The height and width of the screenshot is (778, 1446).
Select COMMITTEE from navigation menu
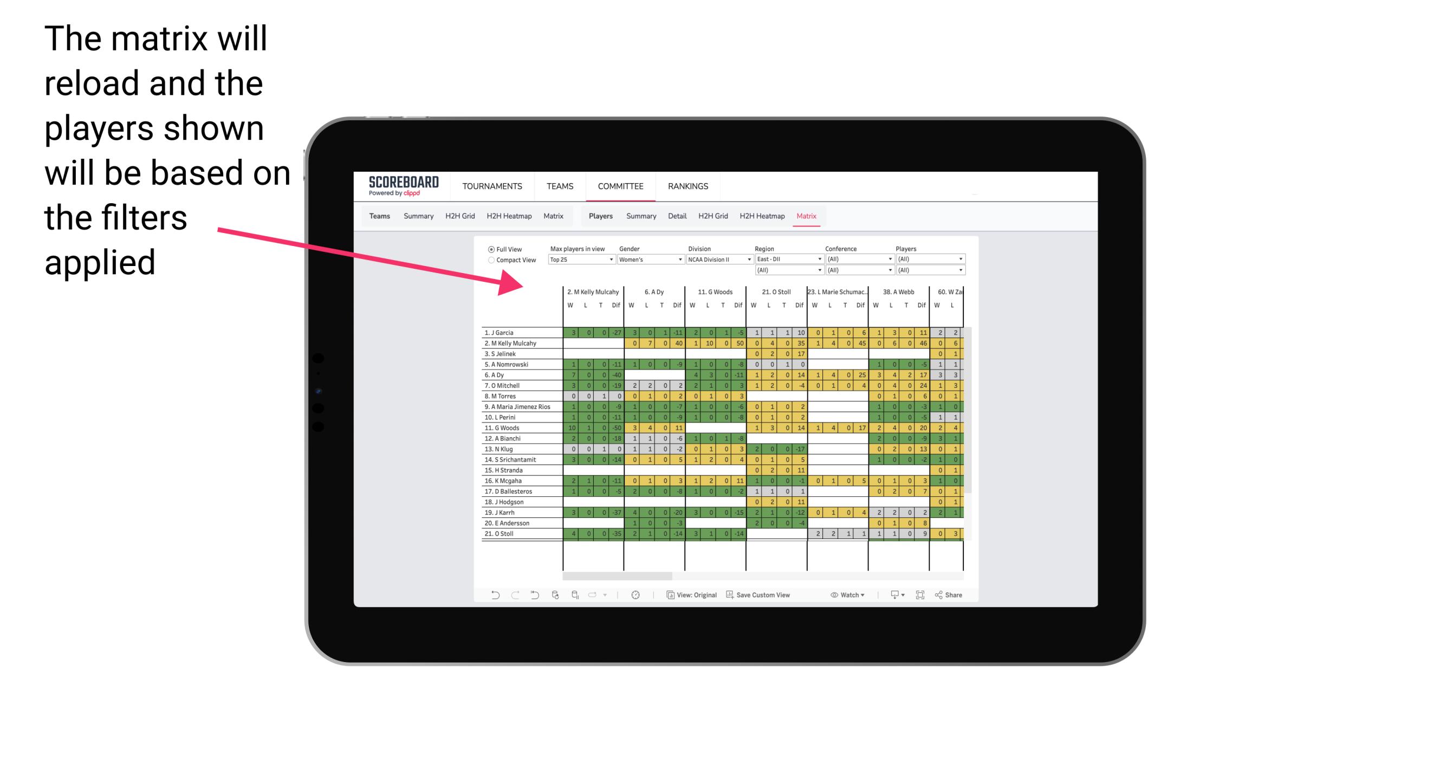tap(620, 185)
